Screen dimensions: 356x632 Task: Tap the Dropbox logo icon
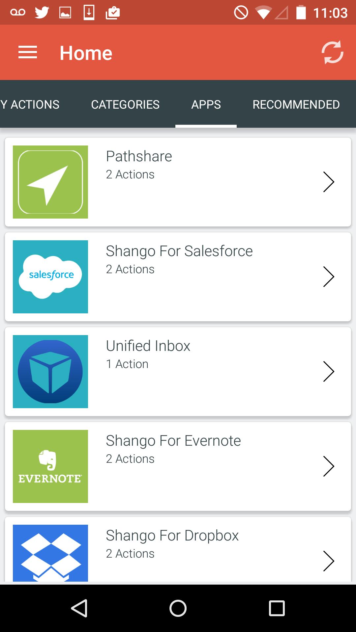pyautogui.click(x=50, y=553)
